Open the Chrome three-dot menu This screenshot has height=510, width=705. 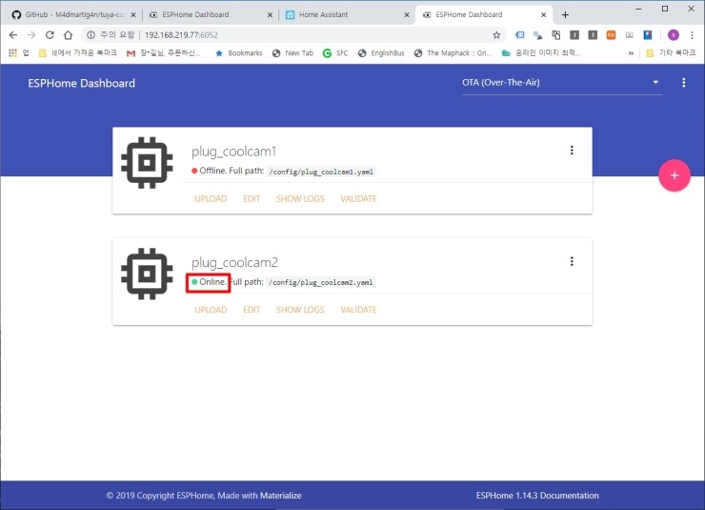point(692,35)
